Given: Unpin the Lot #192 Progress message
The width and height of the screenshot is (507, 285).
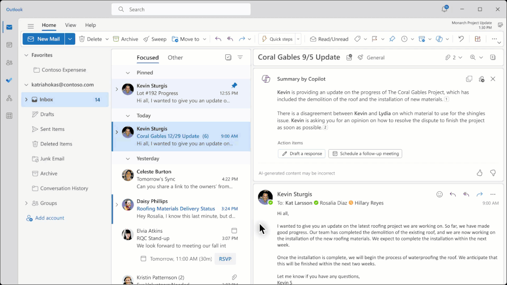Looking at the screenshot, I should [234, 86].
